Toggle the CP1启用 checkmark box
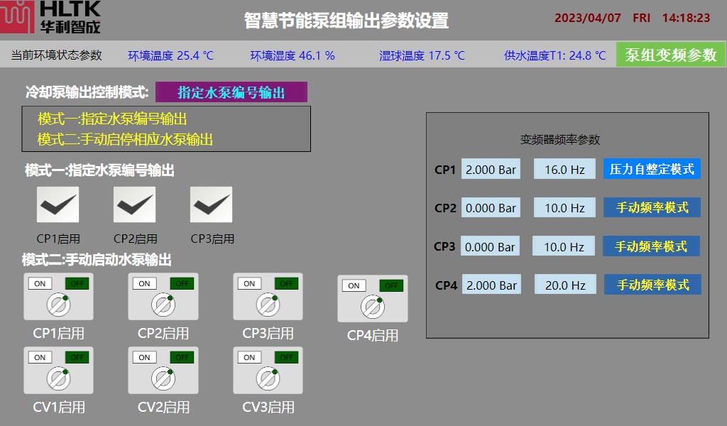Image resolution: width=727 pixels, height=426 pixels. pos(58,204)
